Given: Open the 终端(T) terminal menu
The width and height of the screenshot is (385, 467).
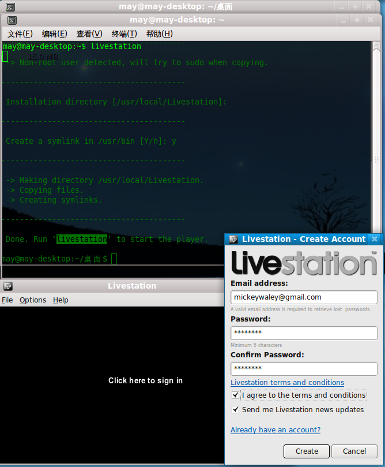Looking at the screenshot, I should pyautogui.click(x=124, y=34).
